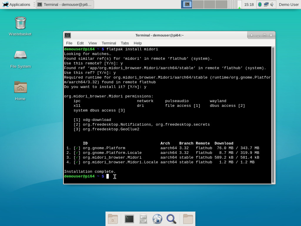301x226 pixels.
Task: Click the 'org.gnome.Platform.Locale' row text
Action: pyautogui.click(x=112, y=153)
